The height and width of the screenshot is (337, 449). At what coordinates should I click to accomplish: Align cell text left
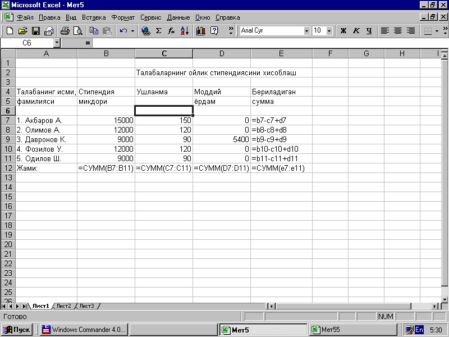[x=385, y=31]
